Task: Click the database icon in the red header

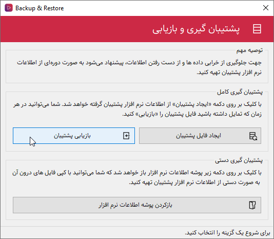Action: 257,29
